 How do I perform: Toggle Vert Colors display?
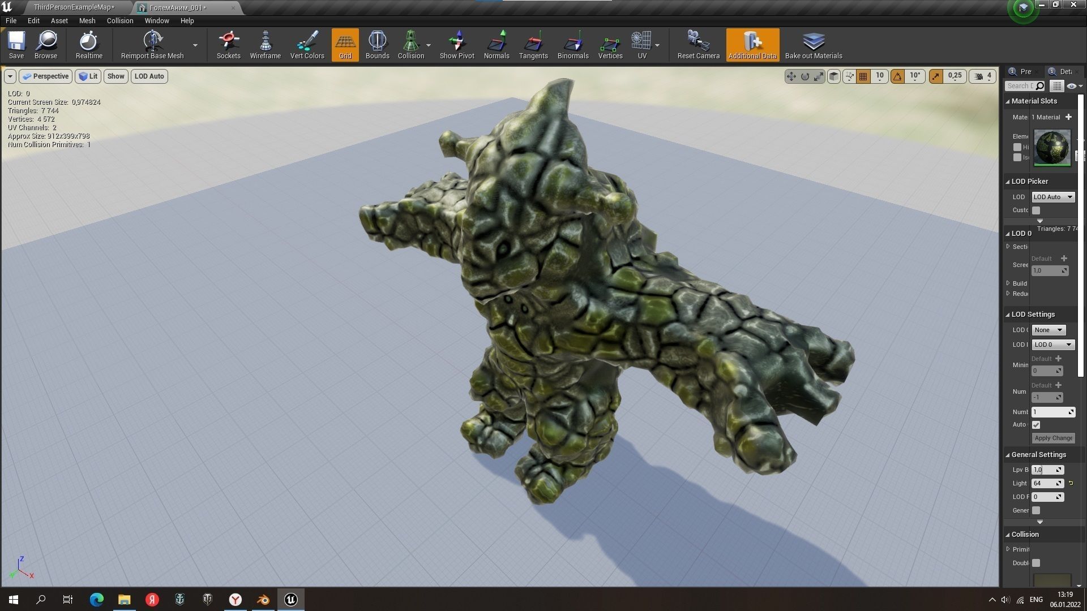click(x=307, y=45)
